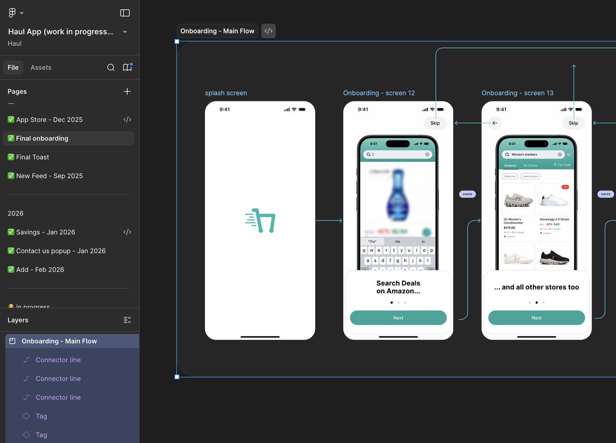The image size is (616, 443).
Task: Add a new page with plus icon
Action: pos(127,91)
